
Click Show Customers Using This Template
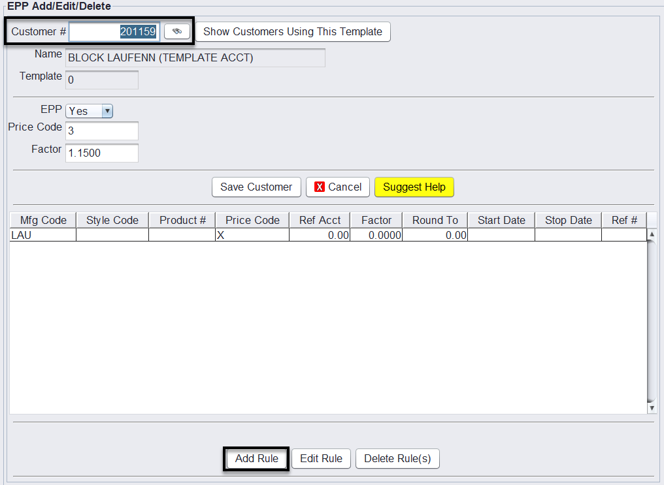293,31
